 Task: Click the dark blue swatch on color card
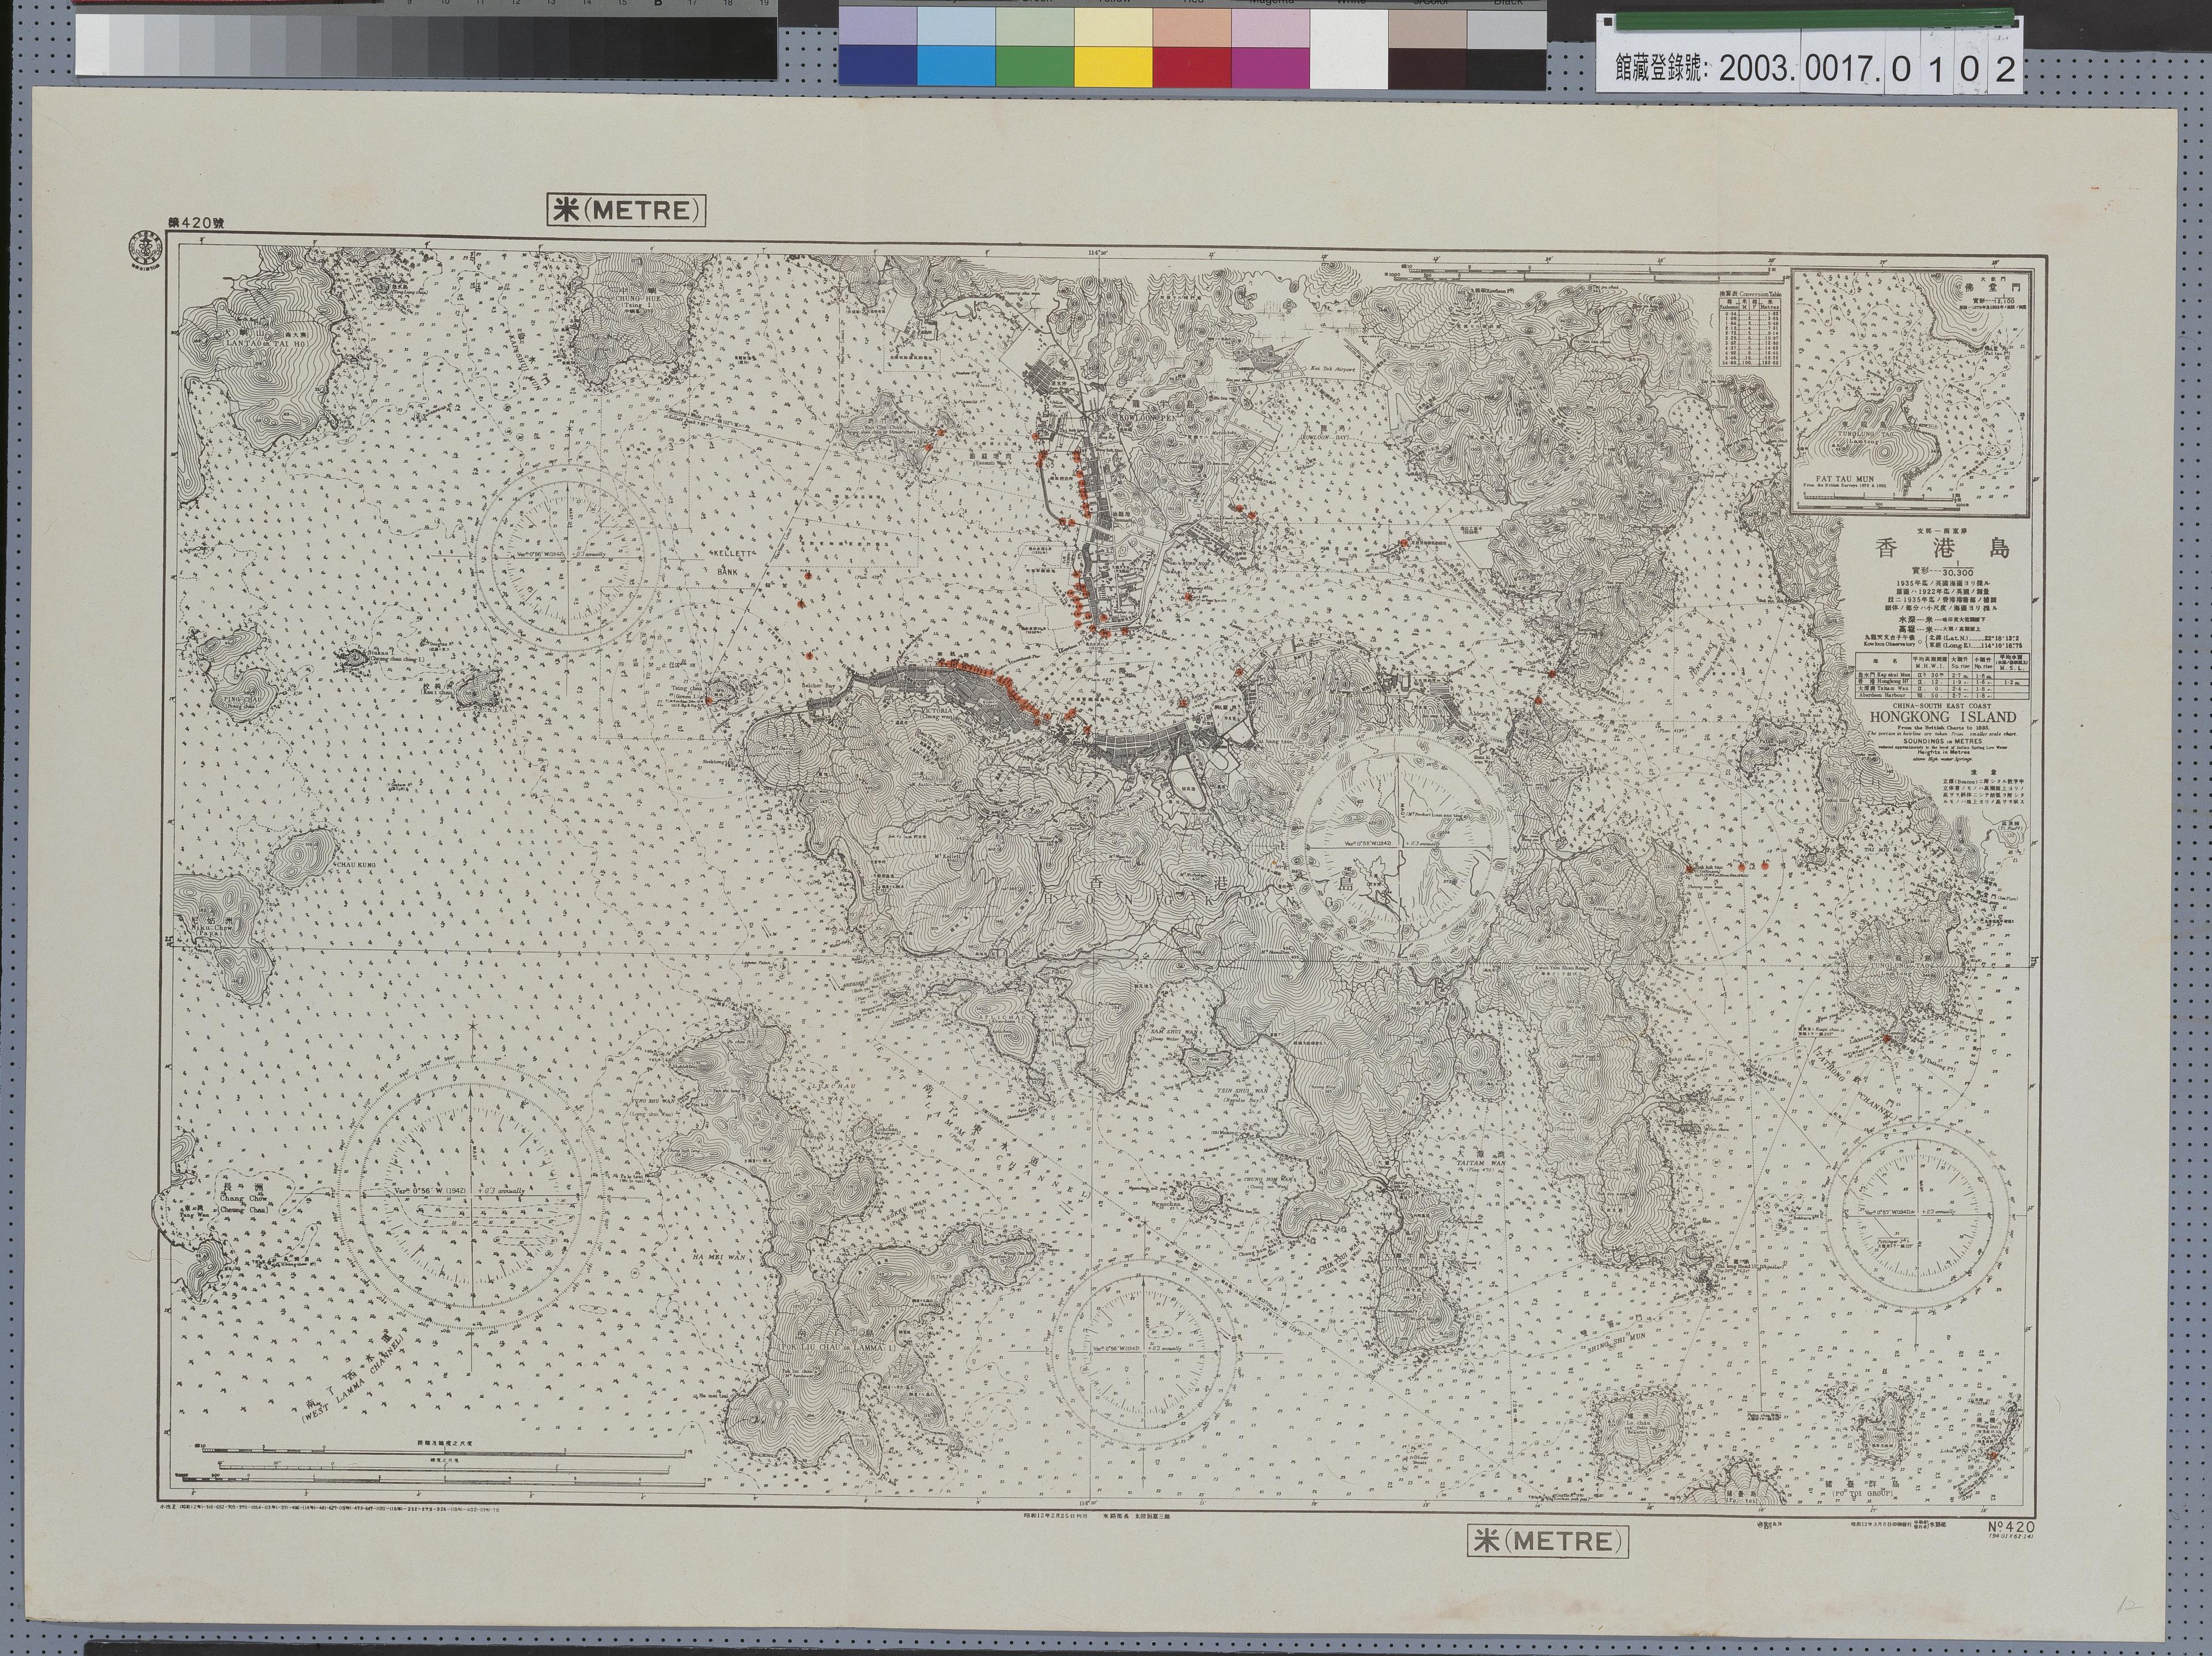877,67
